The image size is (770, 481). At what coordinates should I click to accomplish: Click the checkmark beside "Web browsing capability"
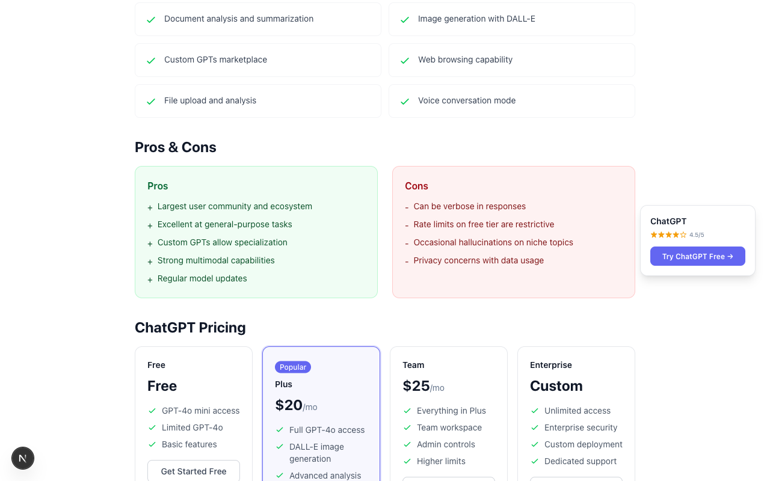[404, 60]
